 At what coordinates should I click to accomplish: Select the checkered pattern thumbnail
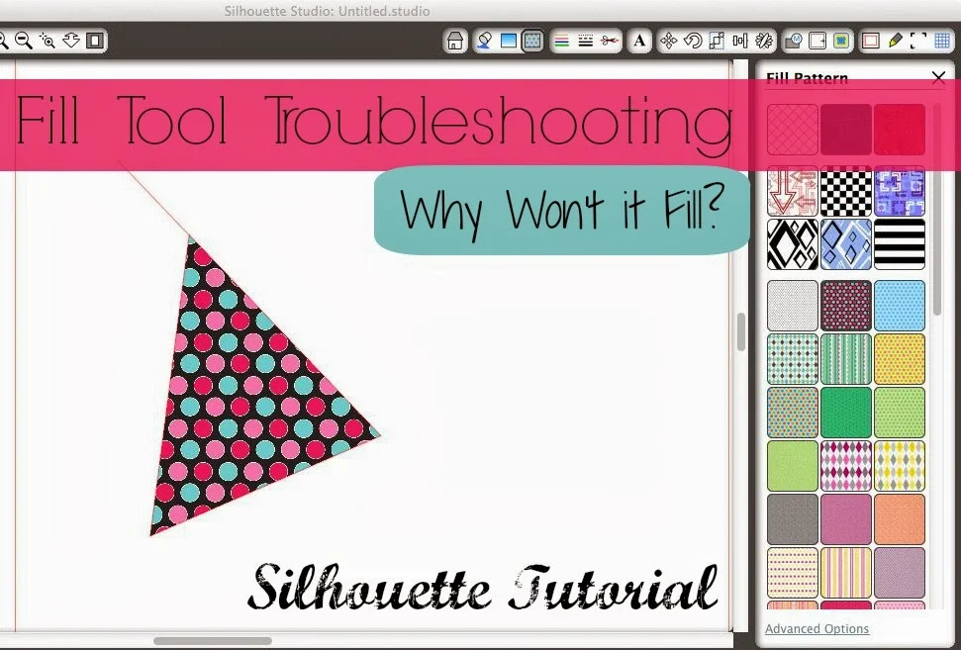(845, 191)
